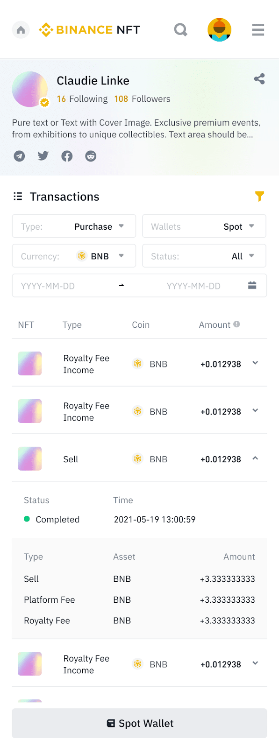Open search using the magnifier icon
Screen dimensions: 279x747
pyautogui.click(x=180, y=29)
